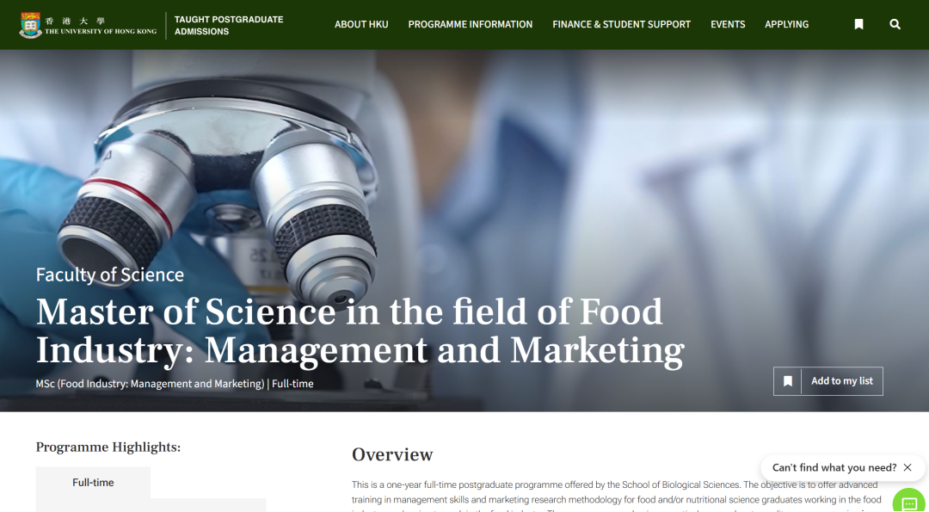The height and width of the screenshot is (512, 929).
Task: Open the search magnifier icon
Action: click(895, 24)
